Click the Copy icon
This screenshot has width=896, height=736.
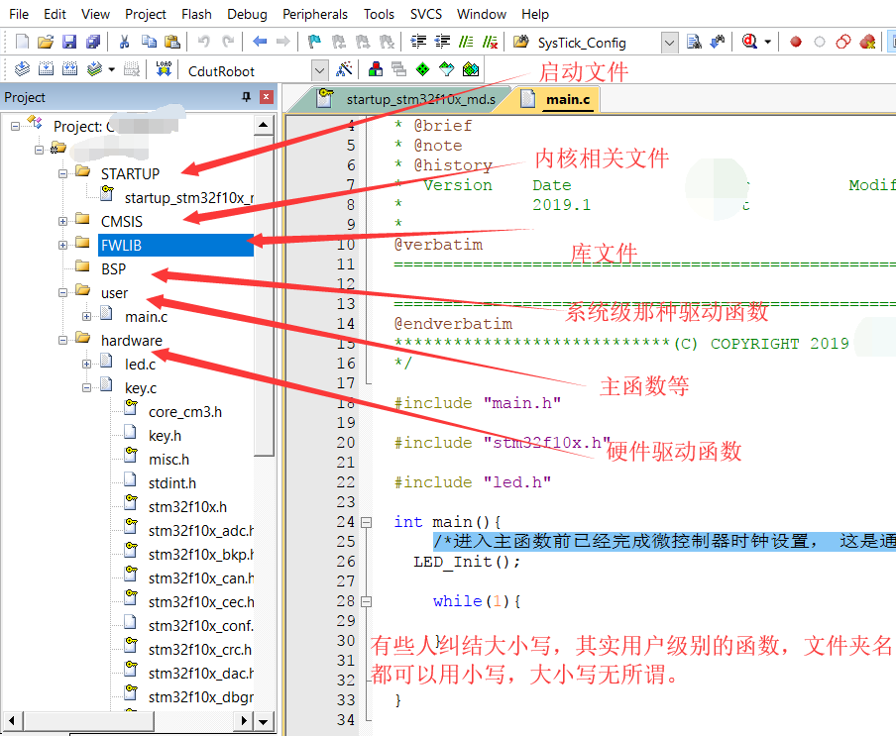tap(149, 42)
